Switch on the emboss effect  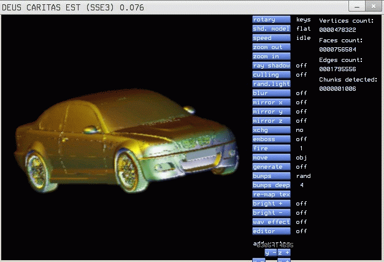pyautogui.click(x=271, y=139)
